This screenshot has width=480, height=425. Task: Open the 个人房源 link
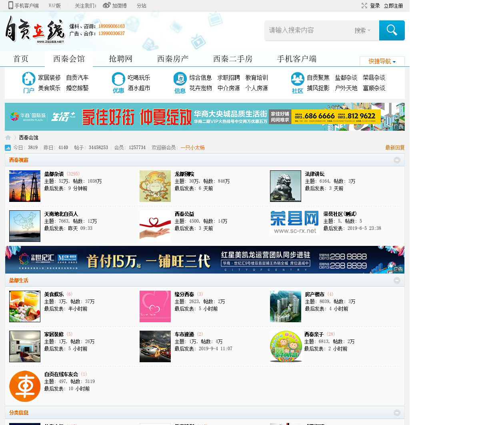256,88
